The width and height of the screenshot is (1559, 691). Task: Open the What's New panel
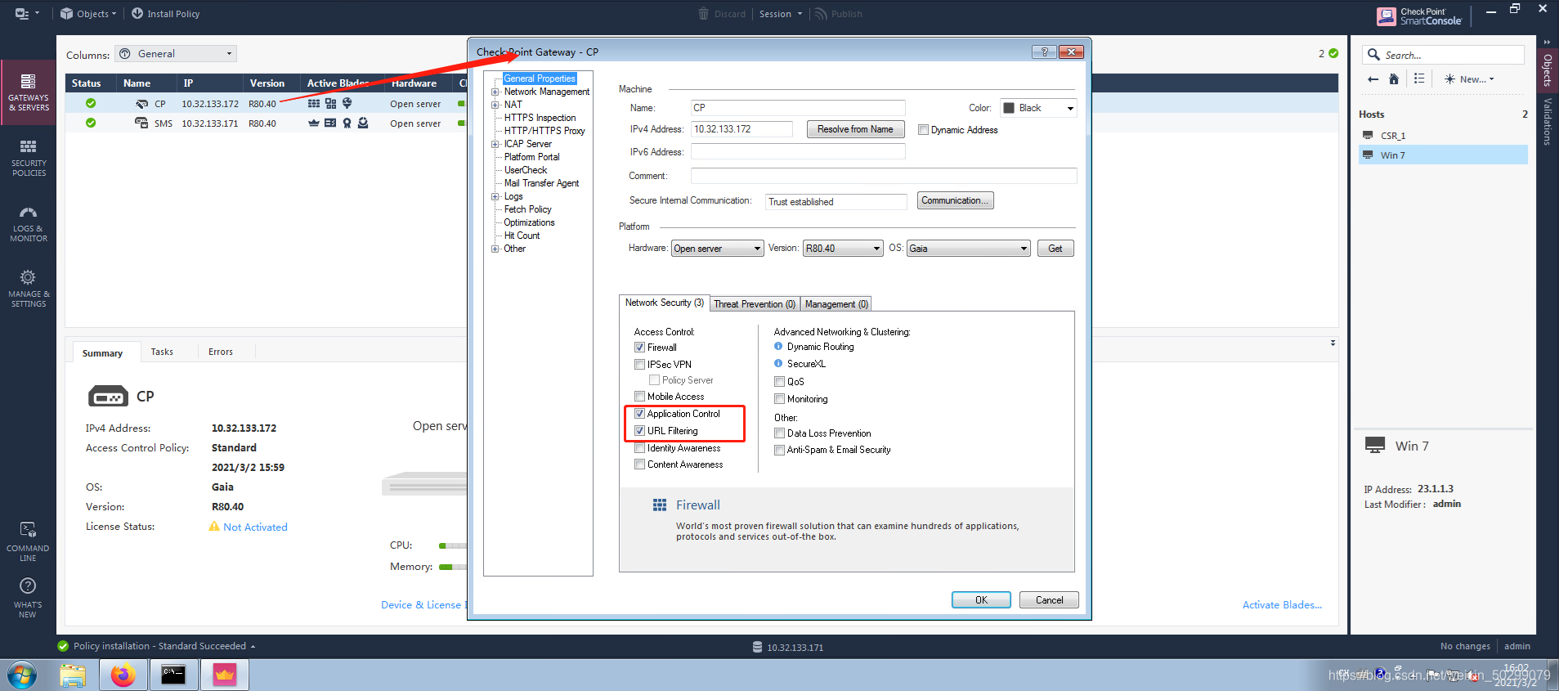click(x=28, y=598)
